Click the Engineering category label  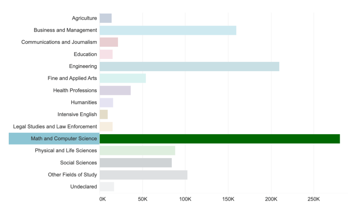(83, 66)
